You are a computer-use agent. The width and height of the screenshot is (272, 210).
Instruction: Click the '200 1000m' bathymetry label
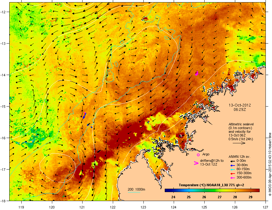point(137,189)
